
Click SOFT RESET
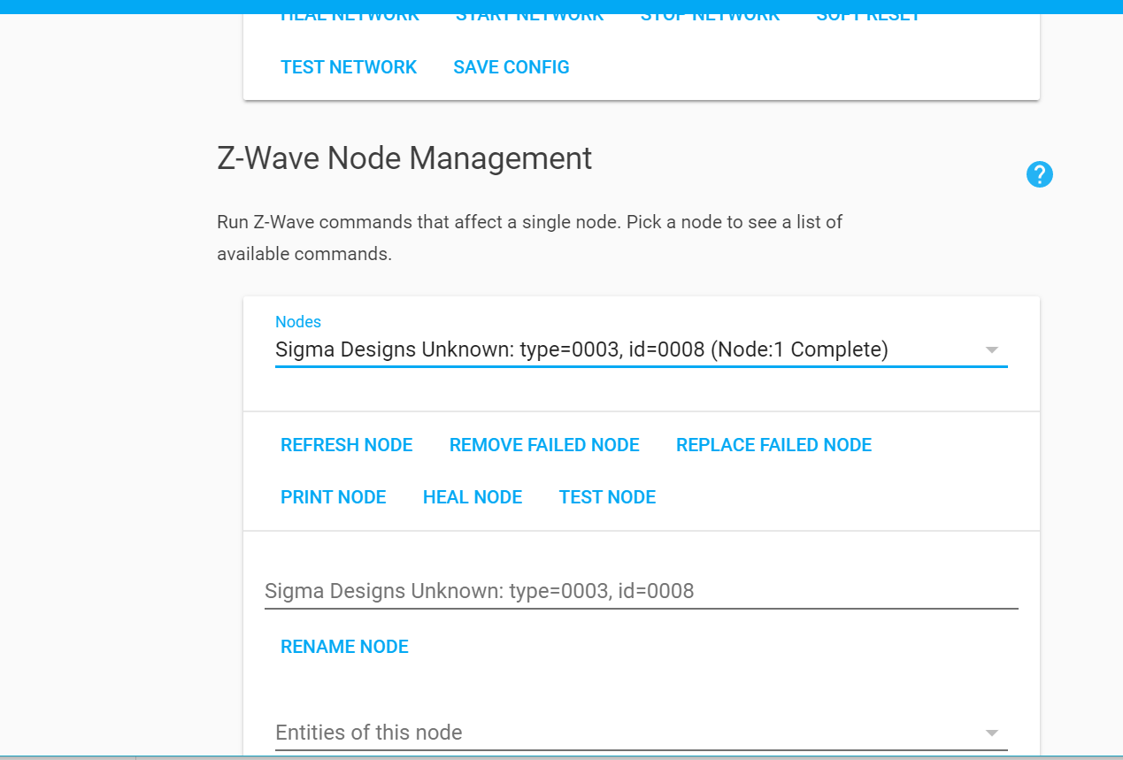pos(868,14)
